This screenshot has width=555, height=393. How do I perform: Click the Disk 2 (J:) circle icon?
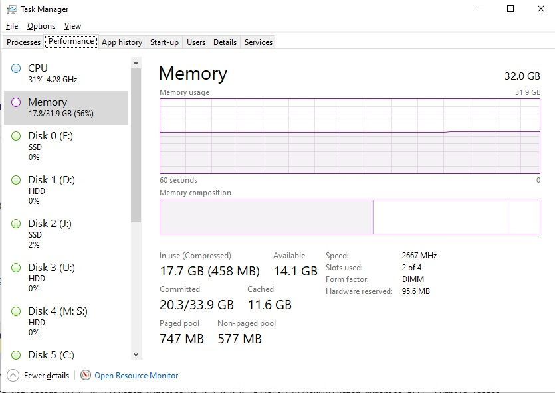click(x=16, y=224)
